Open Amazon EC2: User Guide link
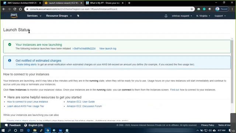 point(81,102)
